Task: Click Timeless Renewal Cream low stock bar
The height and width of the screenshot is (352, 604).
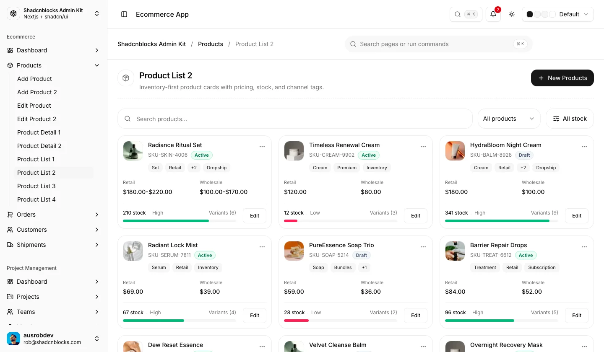Action: click(341, 221)
